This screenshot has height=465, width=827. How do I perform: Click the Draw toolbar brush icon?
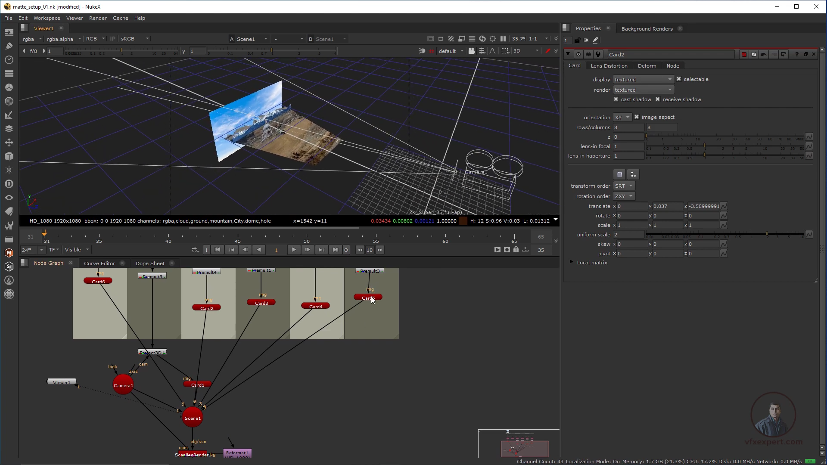(9, 46)
